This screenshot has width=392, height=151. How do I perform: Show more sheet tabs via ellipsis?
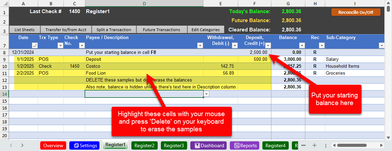(x=303, y=145)
